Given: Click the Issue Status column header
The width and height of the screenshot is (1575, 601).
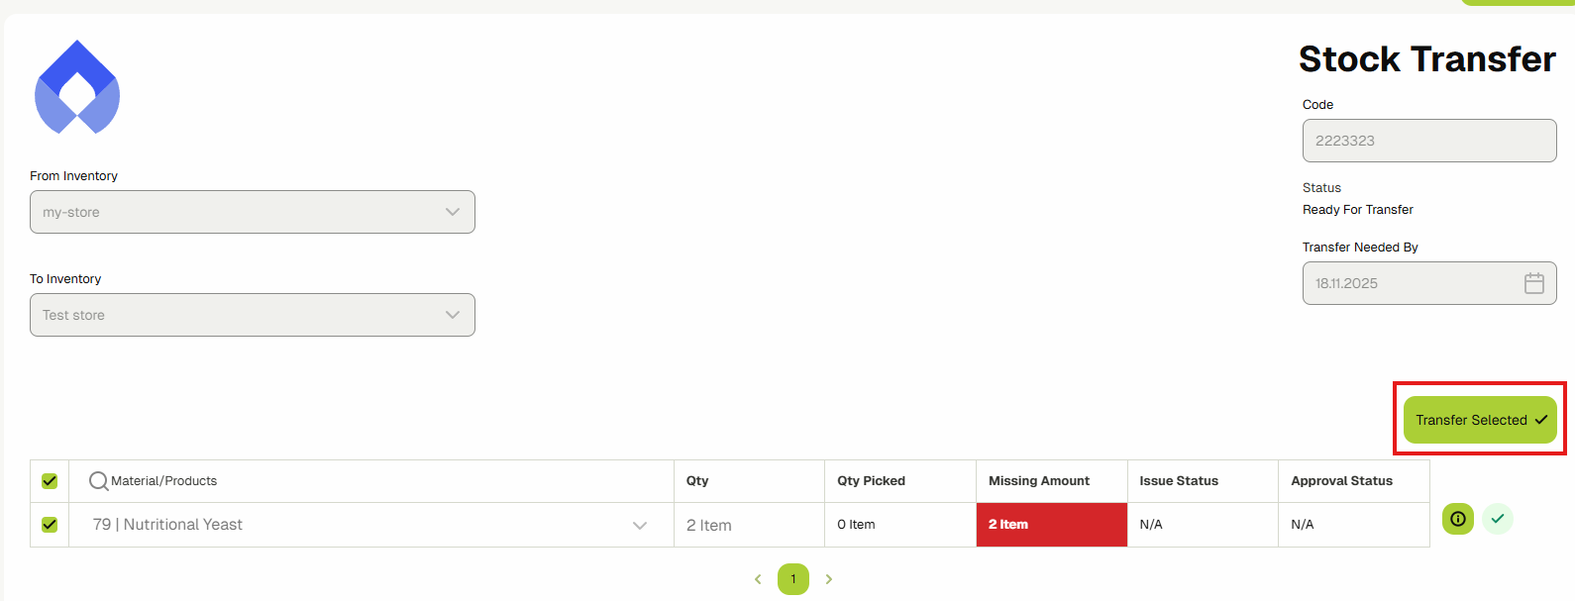Looking at the screenshot, I should pos(1178,480).
